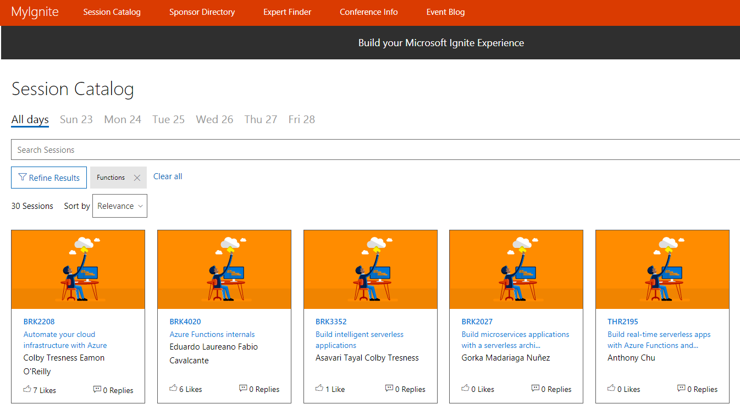Click the BRK2027 session thumbnail image

[x=516, y=269]
